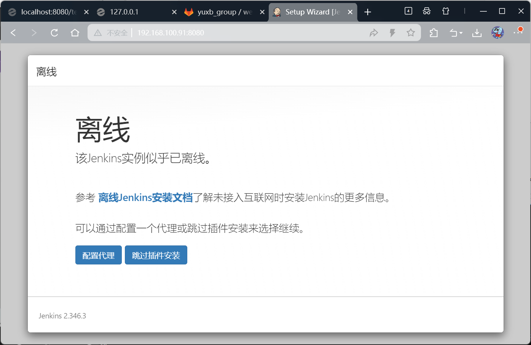Close the 127.0.0.1 tab

click(174, 12)
